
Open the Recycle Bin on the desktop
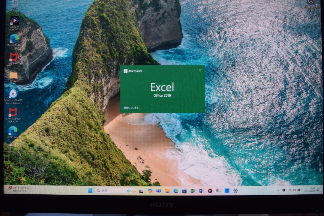(x=15, y=3)
